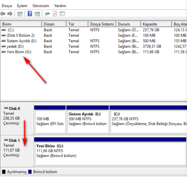Click the Back arrow in the toolbar

tap(3, 14)
